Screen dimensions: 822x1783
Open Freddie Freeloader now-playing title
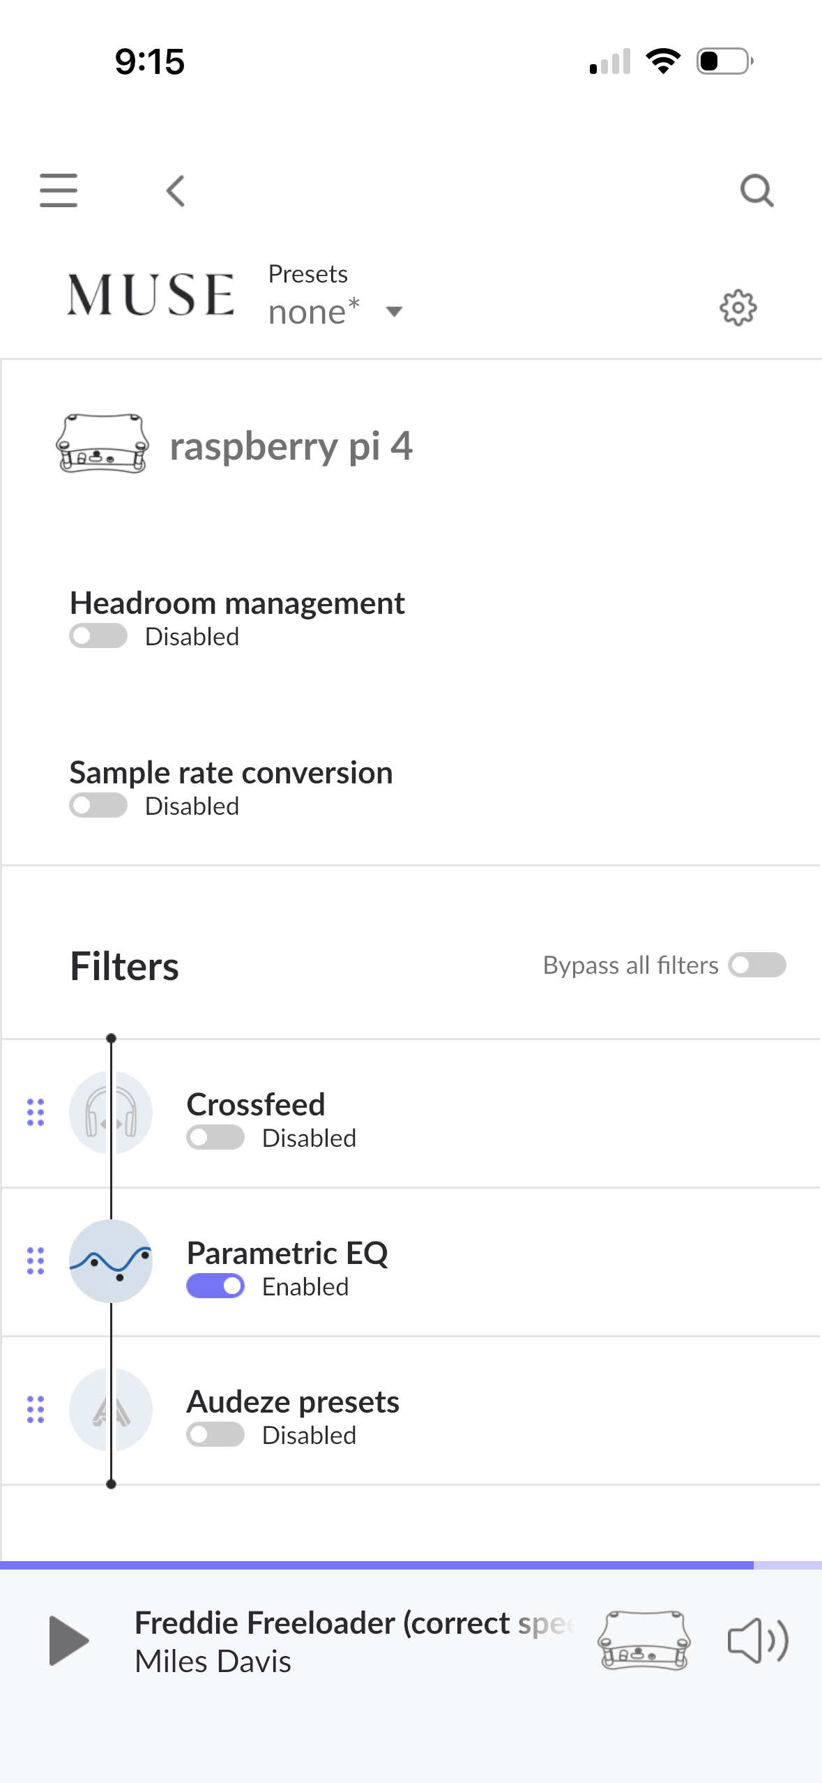(x=356, y=1623)
